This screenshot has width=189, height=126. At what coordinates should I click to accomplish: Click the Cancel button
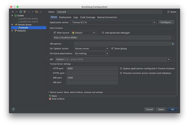[x=149, y=109]
